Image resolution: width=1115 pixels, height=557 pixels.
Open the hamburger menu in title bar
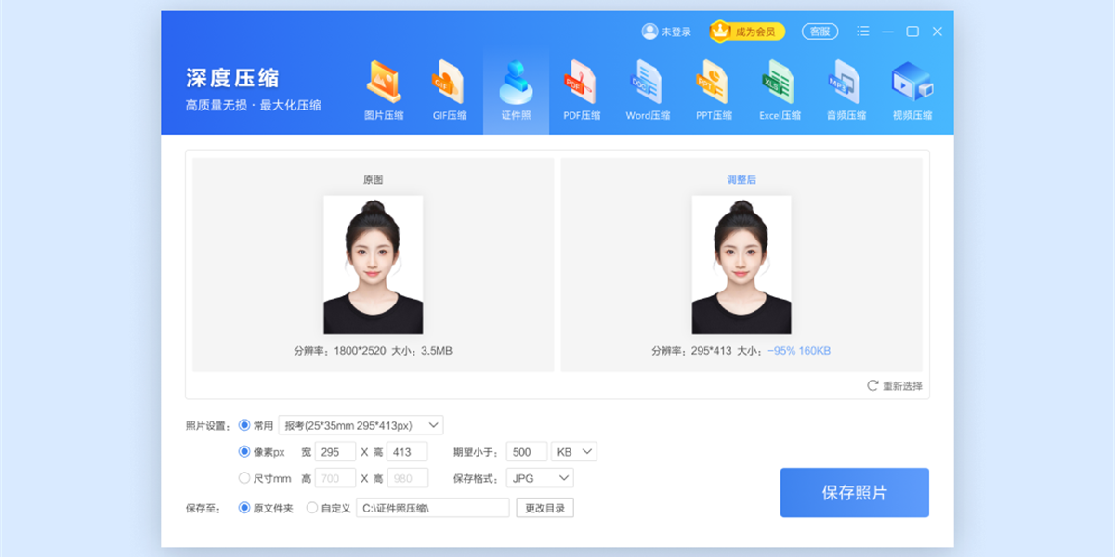(x=863, y=32)
